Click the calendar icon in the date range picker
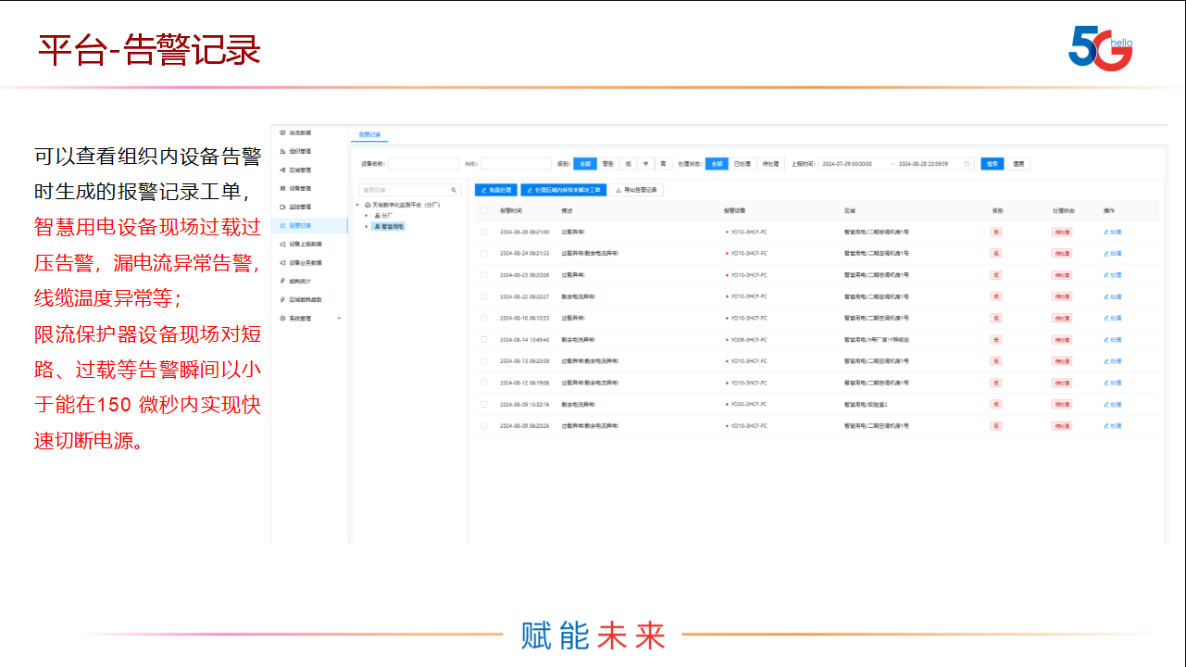1186x667 pixels. click(x=968, y=164)
